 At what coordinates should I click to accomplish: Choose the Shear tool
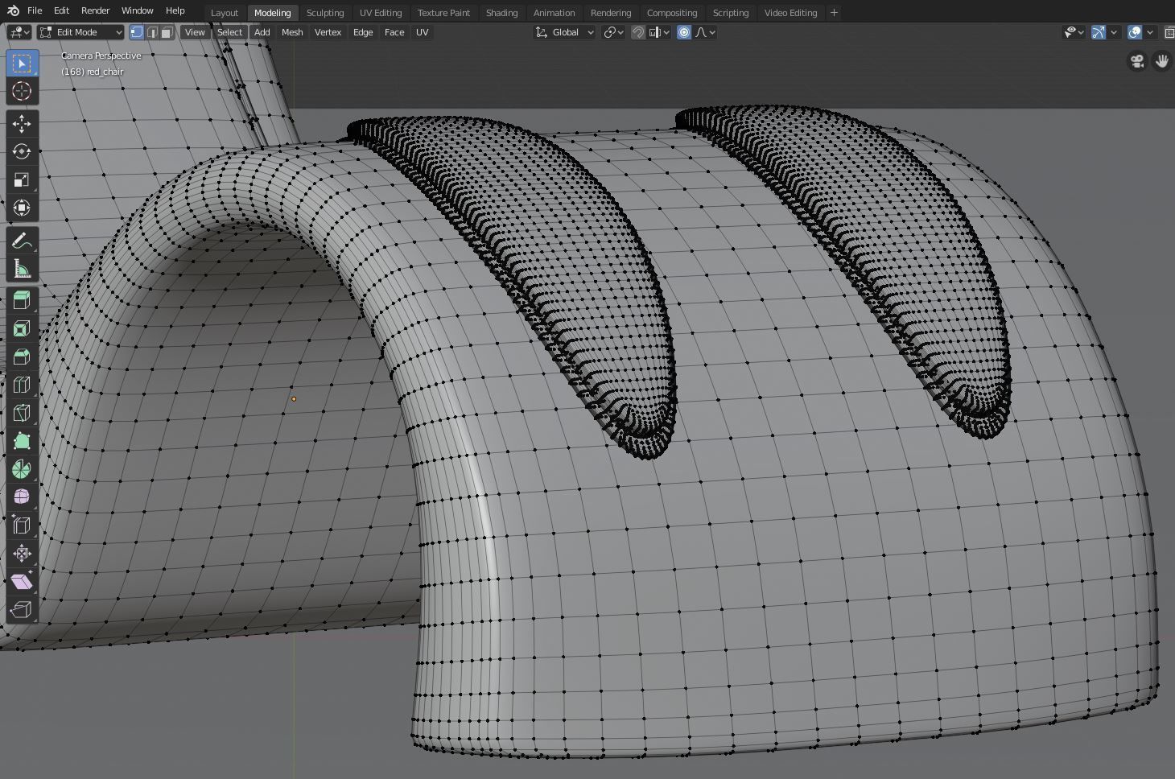click(x=22, y=582)
